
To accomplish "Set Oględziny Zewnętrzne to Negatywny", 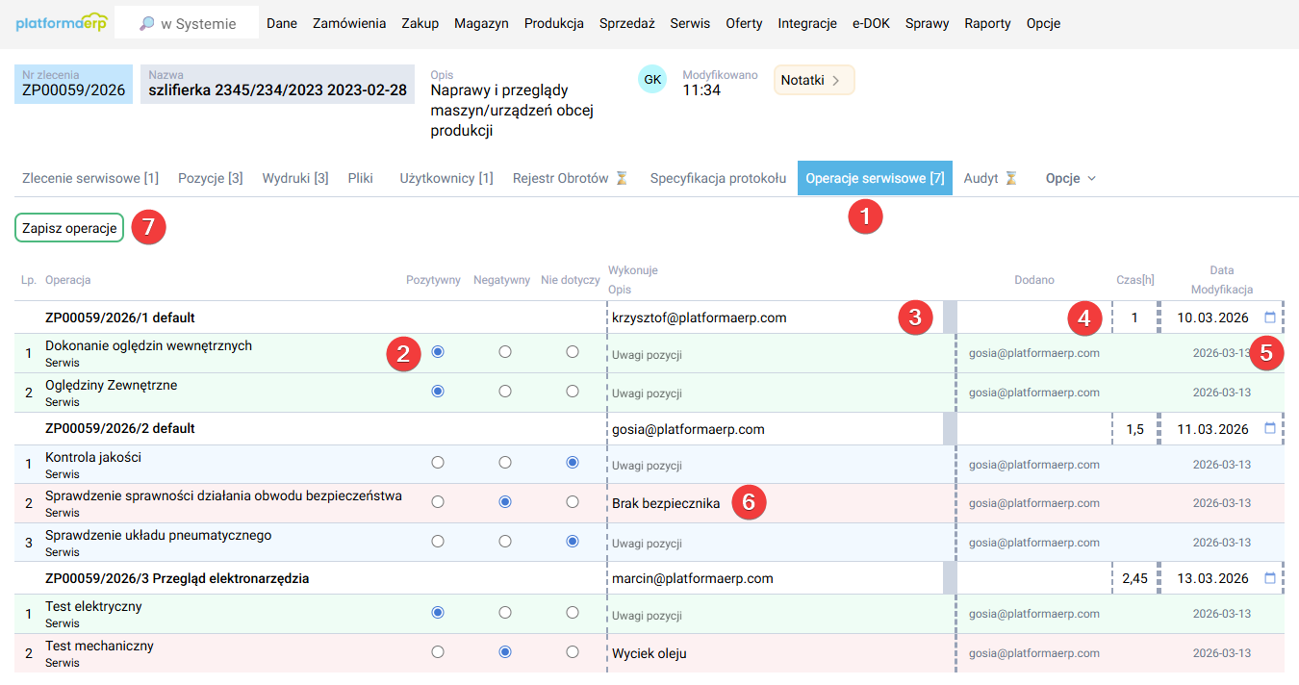I will tap(505, 392).
